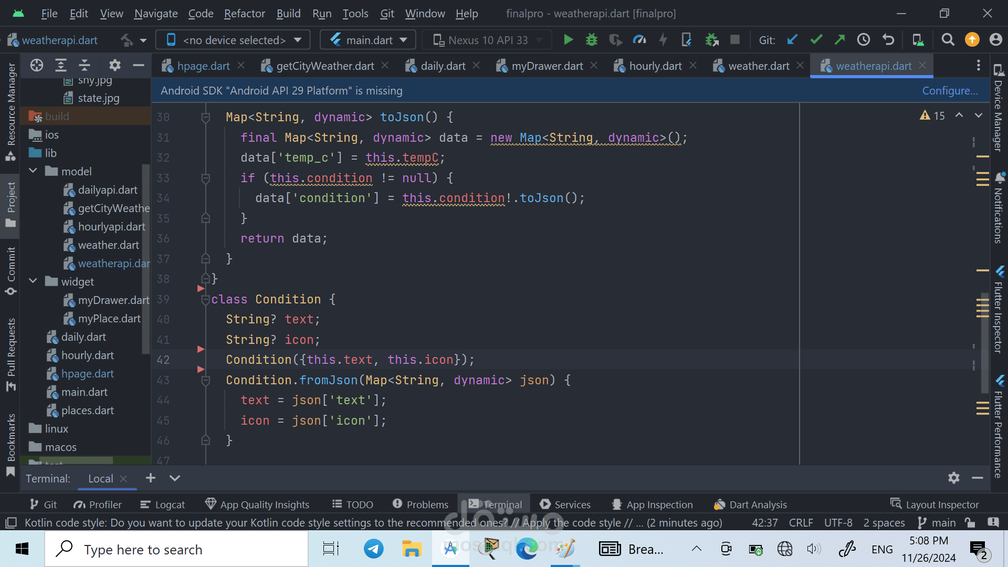Screen dimensions: 1008x567
Task: Open Search Everywhere with the magnifier icon
Action: click(948, 40)
